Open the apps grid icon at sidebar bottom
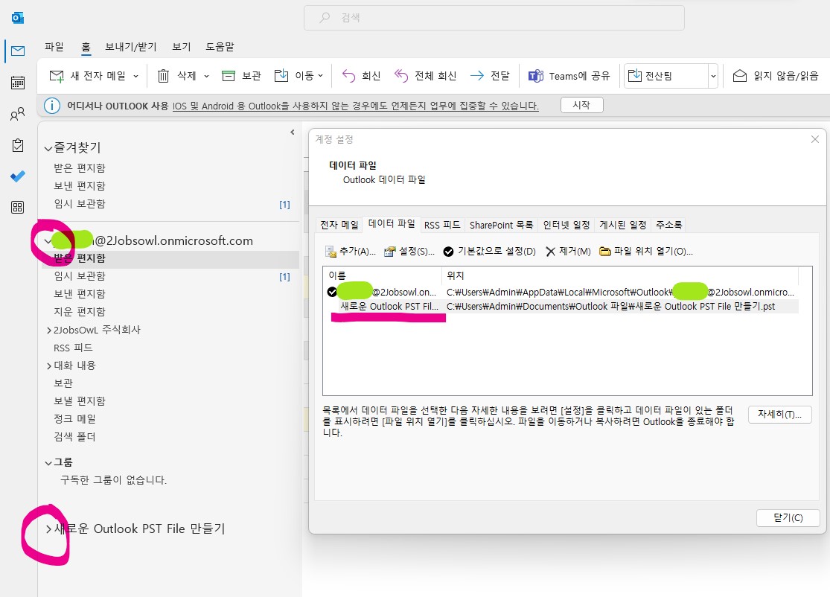This screenshot has height=597, width=830. click(16, 207)
